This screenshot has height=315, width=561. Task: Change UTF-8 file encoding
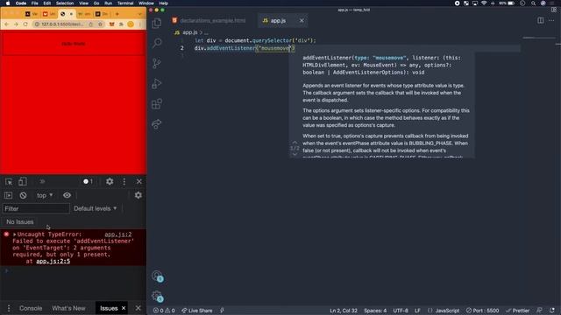pyautogui.click(x=401, y=311)
